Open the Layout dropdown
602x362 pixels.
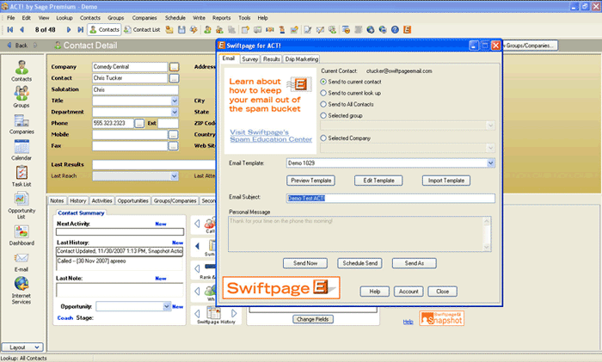point(22,347)
